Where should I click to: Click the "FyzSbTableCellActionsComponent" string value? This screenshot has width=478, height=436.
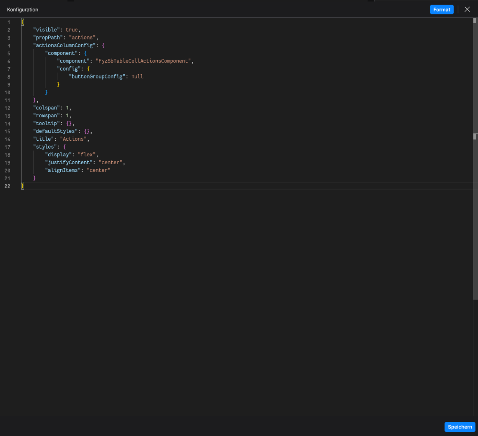pyautogui.click(x=143, y=61)
